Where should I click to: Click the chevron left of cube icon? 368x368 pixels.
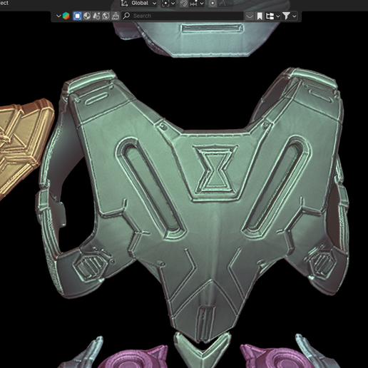(58, 16)
